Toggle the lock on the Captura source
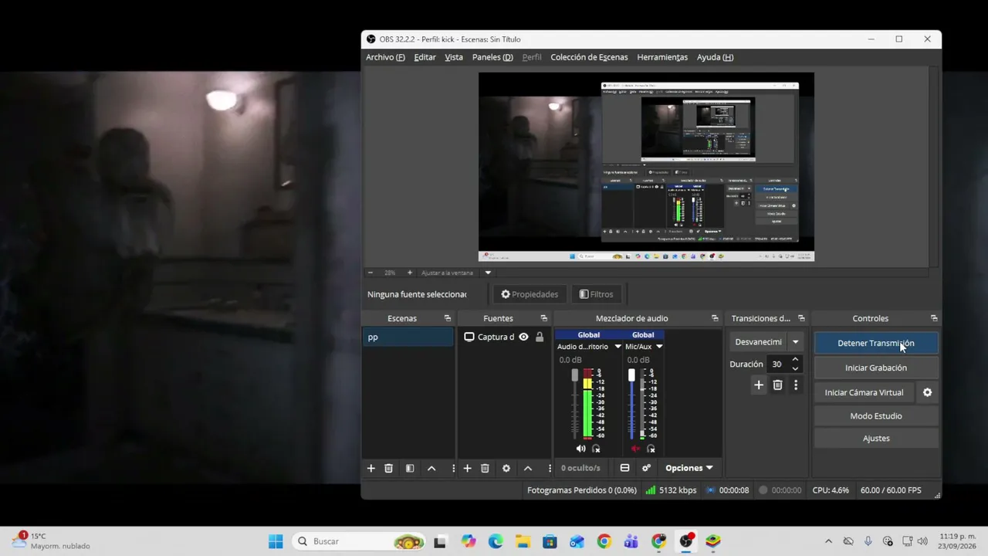Image resolution: width=988 pixels, height=556 pixels. (x=540, y=337)
